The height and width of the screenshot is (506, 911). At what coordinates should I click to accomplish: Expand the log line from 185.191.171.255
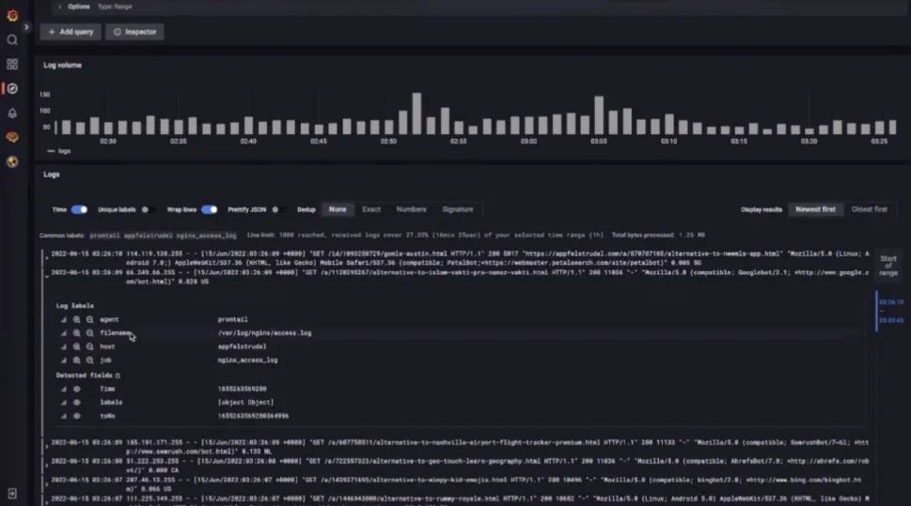47,447
